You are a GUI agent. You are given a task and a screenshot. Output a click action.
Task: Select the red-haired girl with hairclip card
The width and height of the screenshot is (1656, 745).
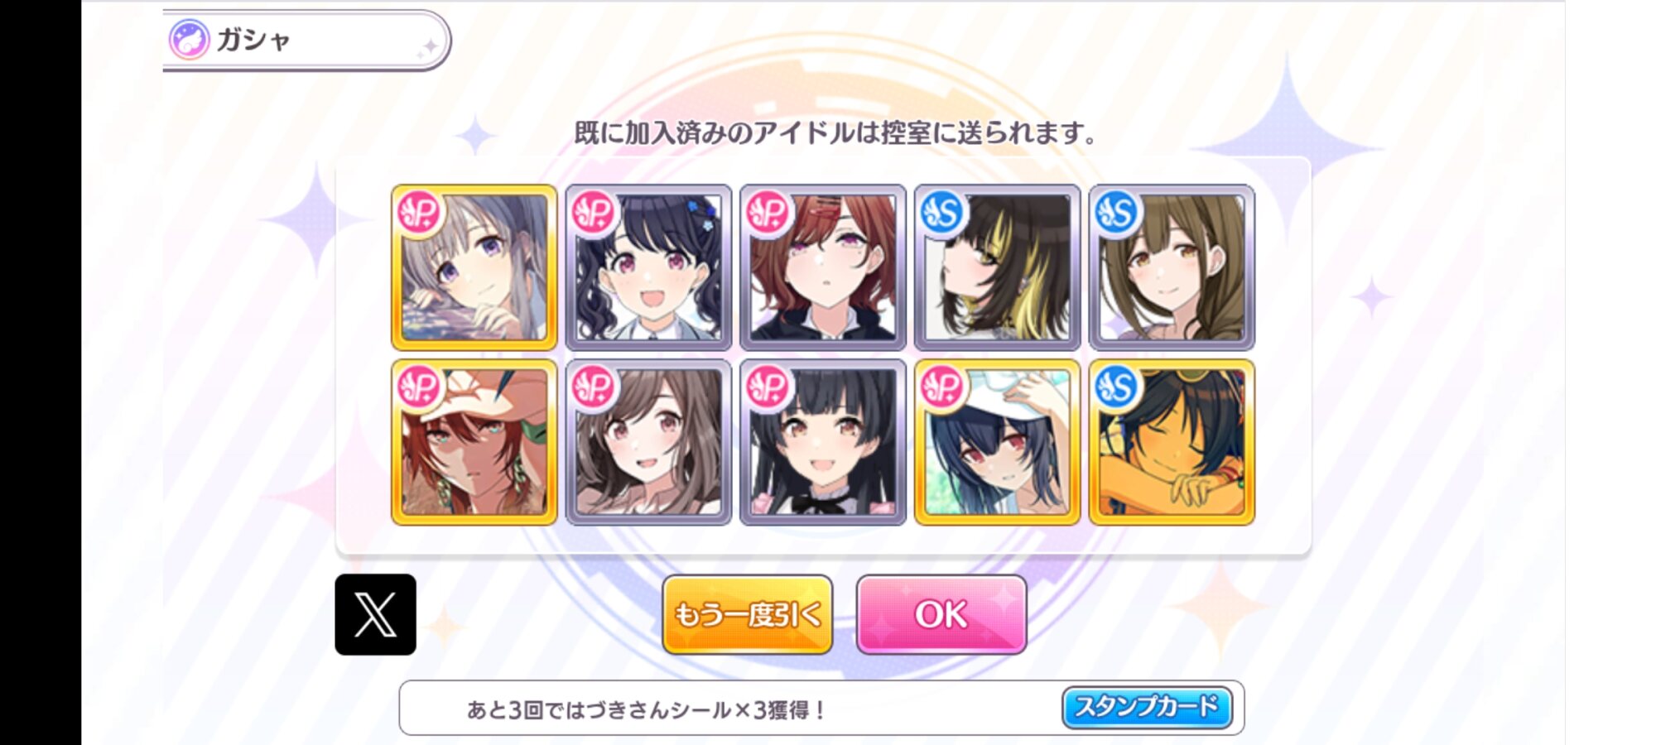(823, 267)
